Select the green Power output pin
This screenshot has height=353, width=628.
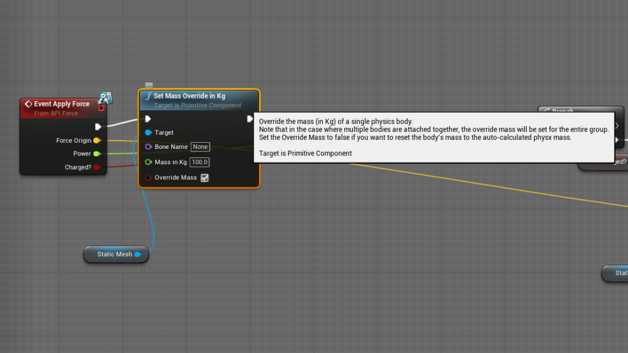point(97,154)
